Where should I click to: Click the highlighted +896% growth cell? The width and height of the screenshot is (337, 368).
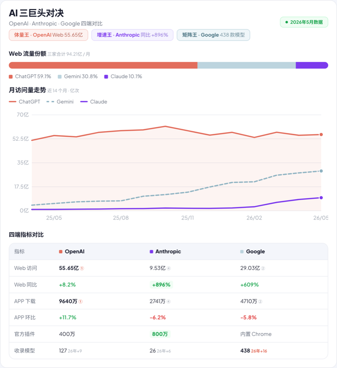[161, 285]
